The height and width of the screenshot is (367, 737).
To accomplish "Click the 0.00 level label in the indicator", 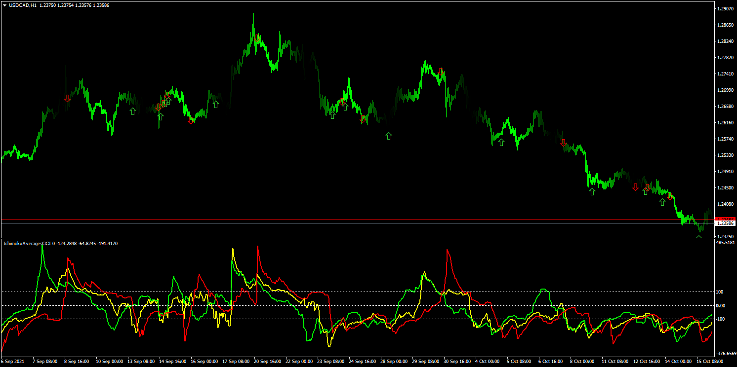I will coord(721,306).
